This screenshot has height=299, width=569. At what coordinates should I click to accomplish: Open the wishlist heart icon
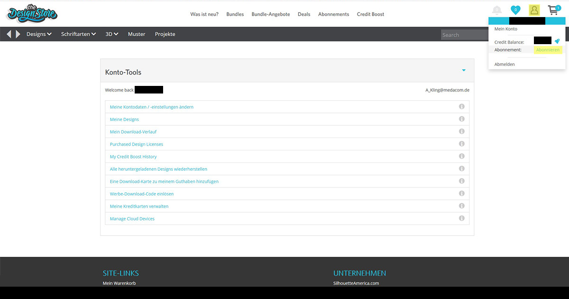515,10
